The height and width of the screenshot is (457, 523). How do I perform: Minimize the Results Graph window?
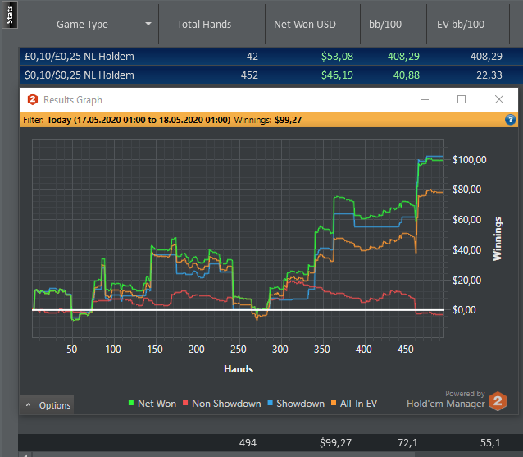coord(425,99)
